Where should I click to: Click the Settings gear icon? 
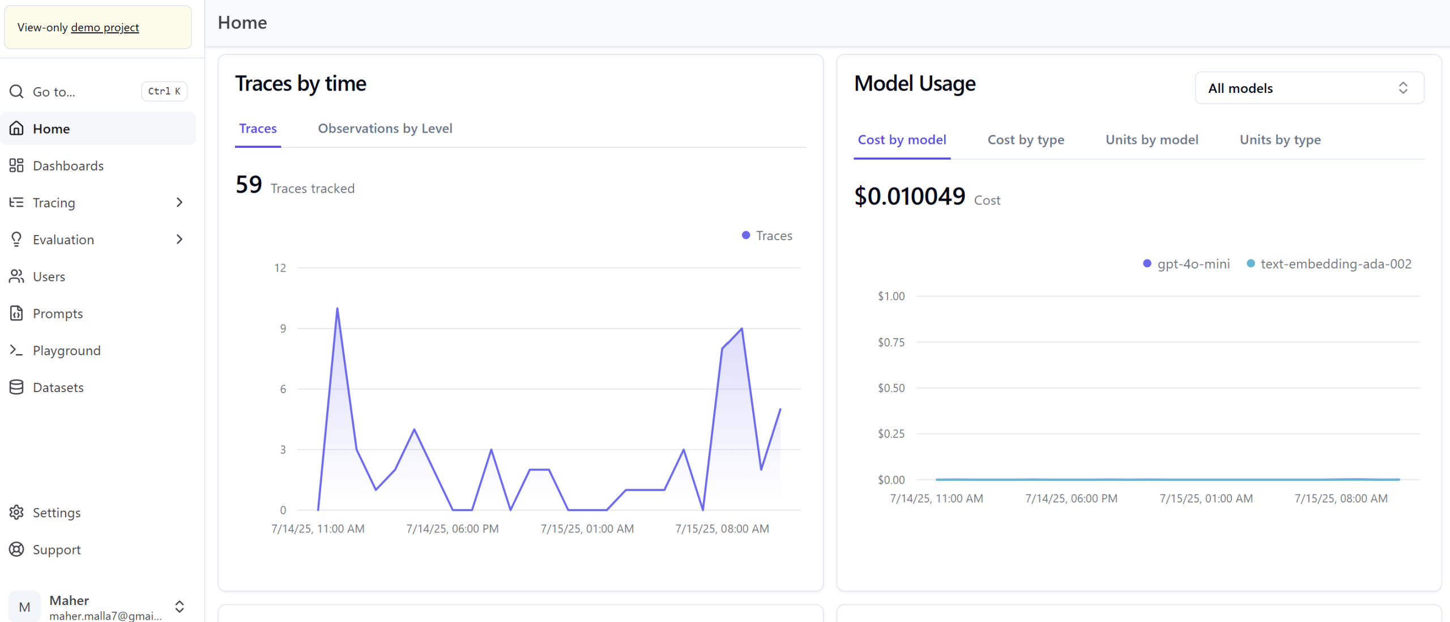pyautogui.click(x=16, y=512)
